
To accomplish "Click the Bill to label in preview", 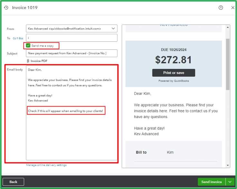I will [141, 152].
